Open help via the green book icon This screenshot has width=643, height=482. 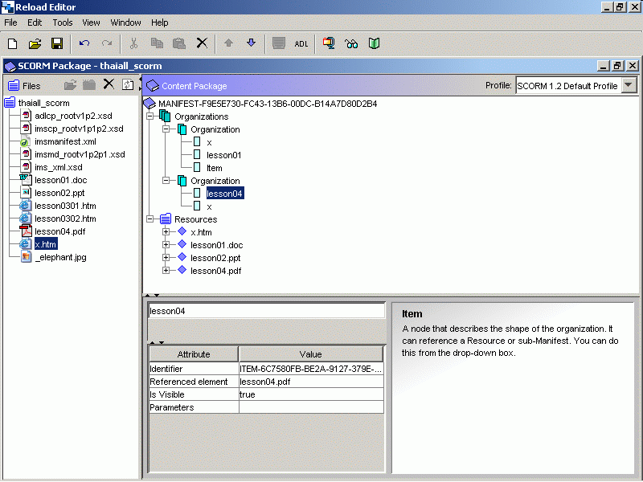[374, 43]
